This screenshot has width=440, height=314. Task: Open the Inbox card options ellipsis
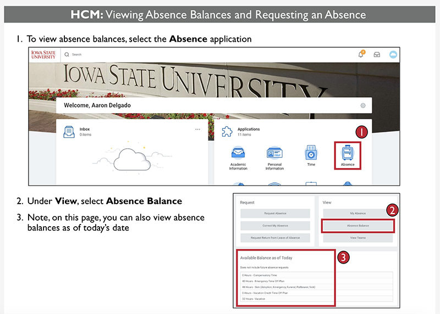(x=197, y=129)
